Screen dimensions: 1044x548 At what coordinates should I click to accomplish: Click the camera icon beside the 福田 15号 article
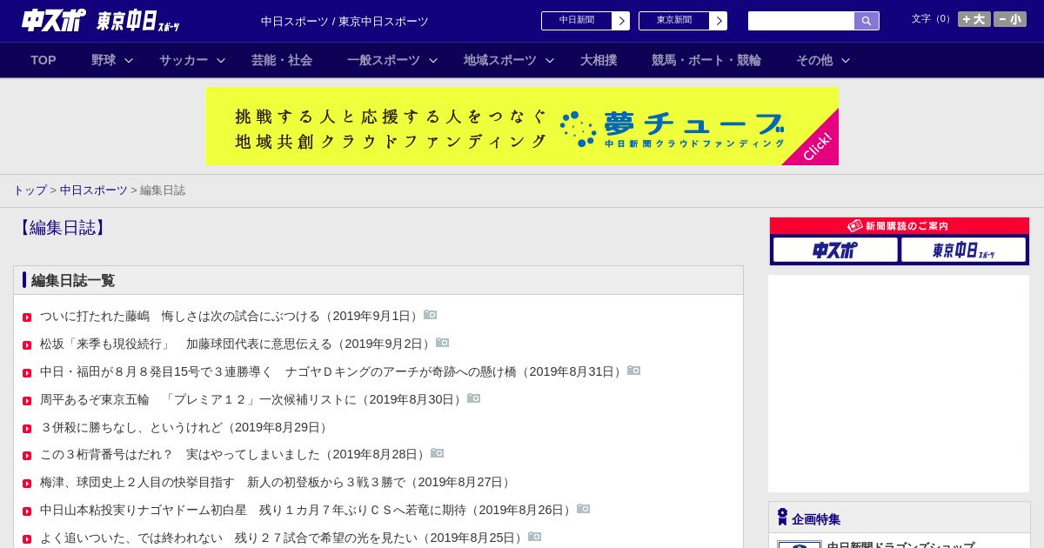[x=634, y=371]
